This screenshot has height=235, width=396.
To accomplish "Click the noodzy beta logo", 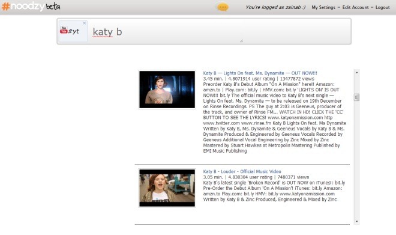I will [x=31, y=7].
